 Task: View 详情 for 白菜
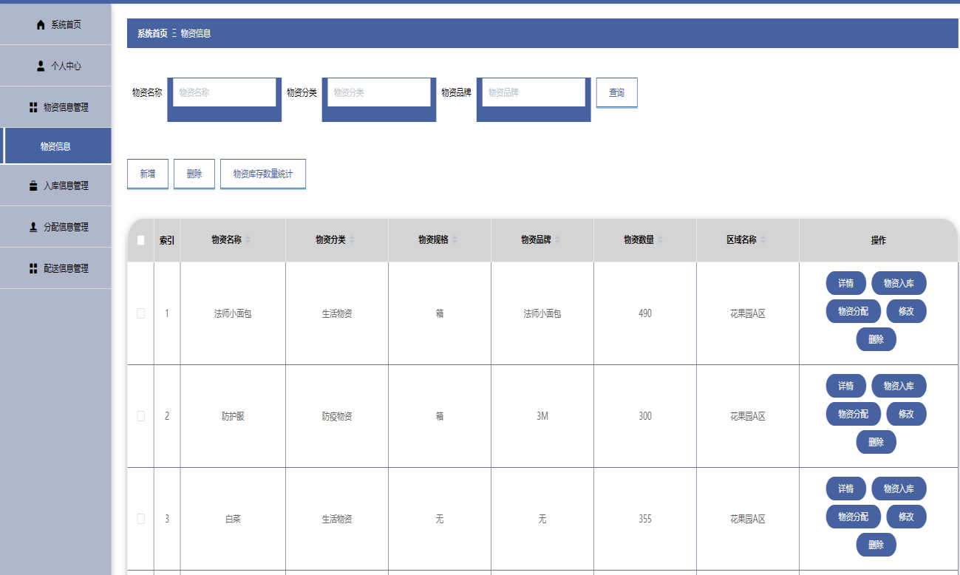(845, 489)
